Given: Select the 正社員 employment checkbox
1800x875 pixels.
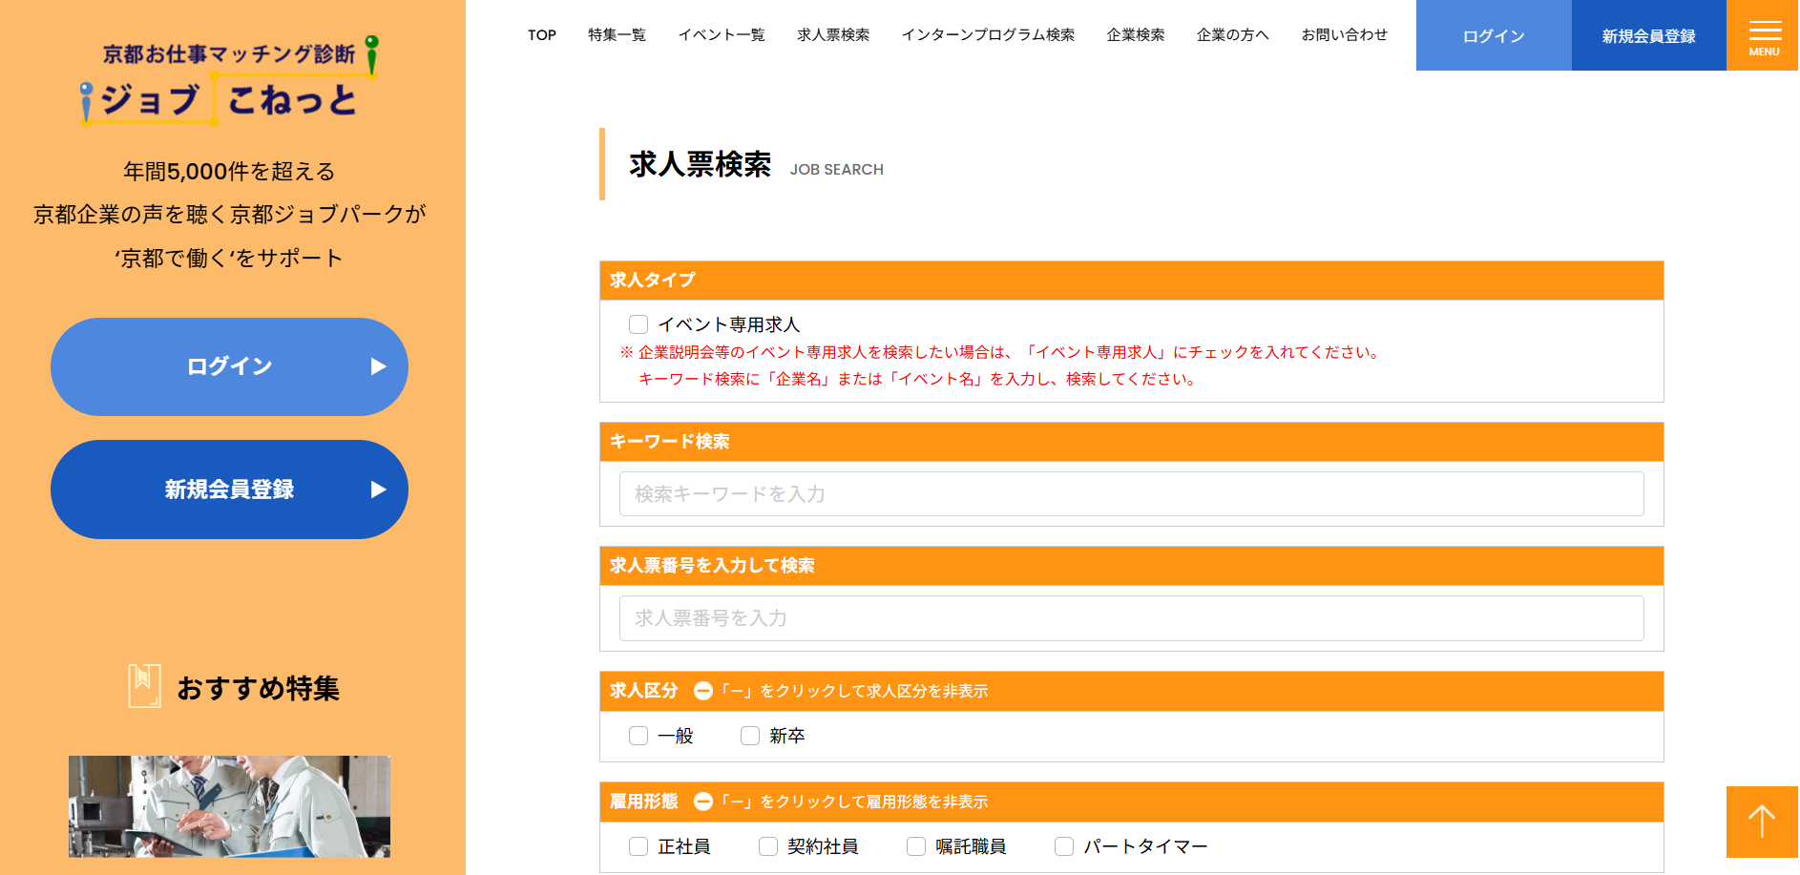Looking at the screenshot, I should [x=638, y=846].
